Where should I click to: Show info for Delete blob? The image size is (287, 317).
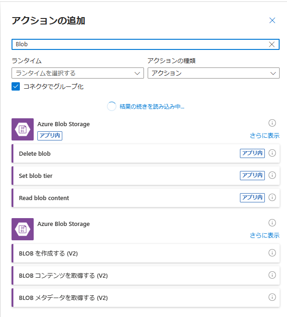click(x=272, y=153)
